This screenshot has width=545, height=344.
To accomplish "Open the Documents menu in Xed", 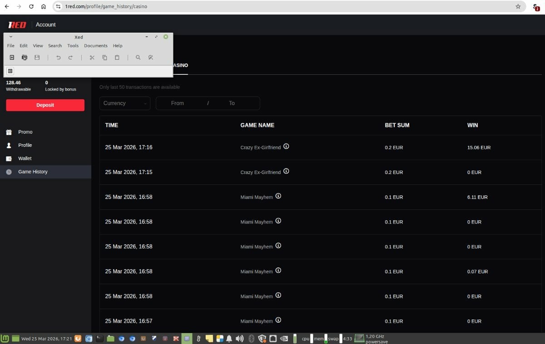I will click(95, 46).
